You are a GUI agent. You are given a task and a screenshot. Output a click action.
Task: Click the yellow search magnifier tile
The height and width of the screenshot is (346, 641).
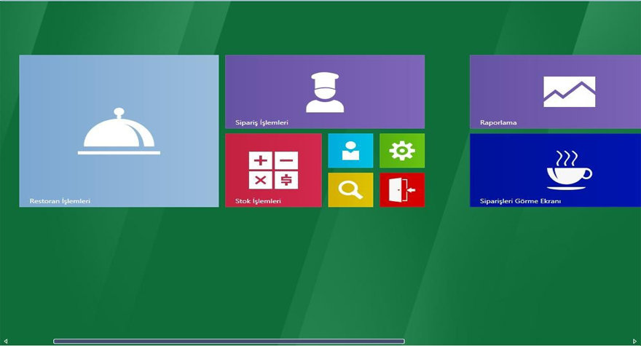[x=351, y=190]
